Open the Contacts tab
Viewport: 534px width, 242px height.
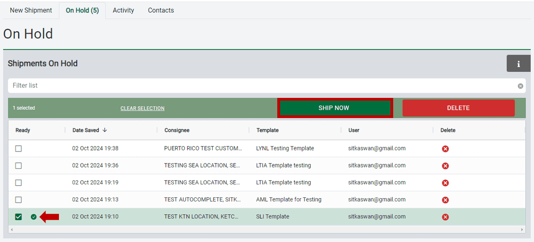(161, 10)
